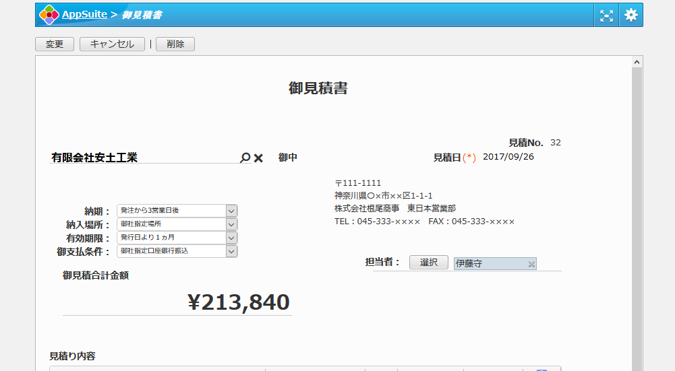
Task: Click the magnifier icon beside 有限会社安土工業
Action: pos(245,158)
